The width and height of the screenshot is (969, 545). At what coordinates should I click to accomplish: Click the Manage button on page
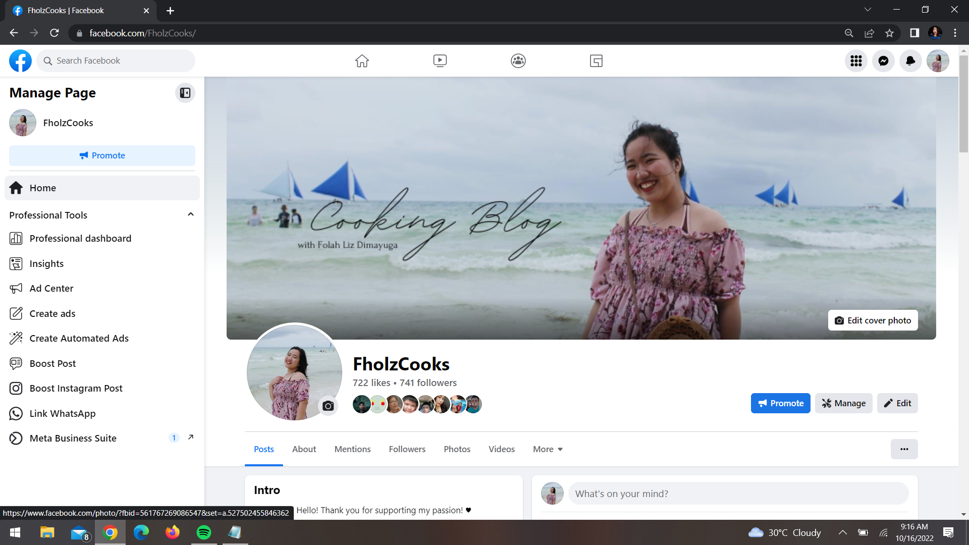point(843,403)
